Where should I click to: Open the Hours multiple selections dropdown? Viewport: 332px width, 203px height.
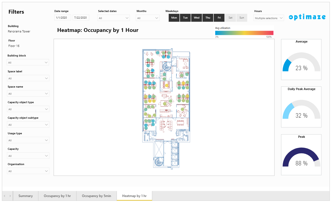tap(269, 18)
